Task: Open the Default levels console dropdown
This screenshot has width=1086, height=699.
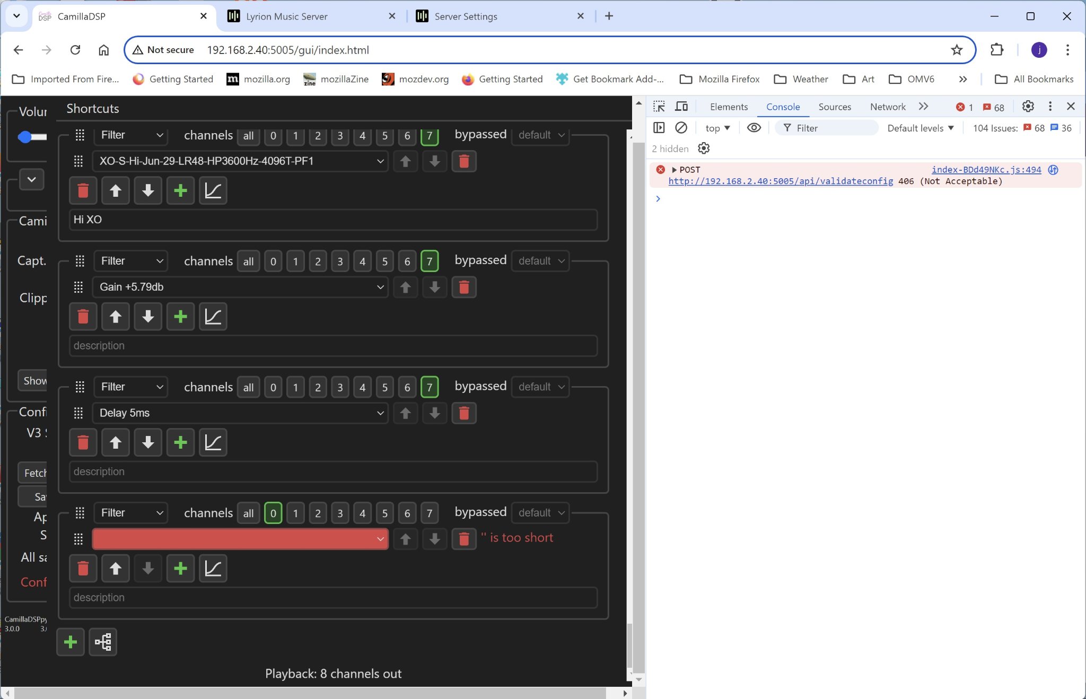Action: [x=921, y=128]
